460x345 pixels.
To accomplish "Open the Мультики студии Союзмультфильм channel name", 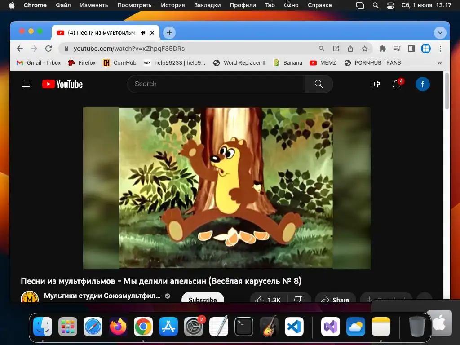I will coord(102,296).
